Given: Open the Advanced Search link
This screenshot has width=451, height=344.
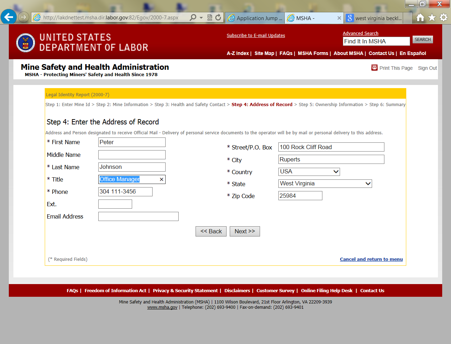Looking at the screenshot, I should point(360,33).
